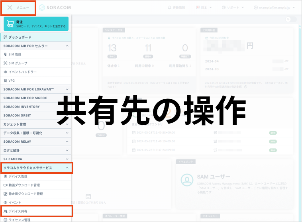This screenshot has height=222, width=302.
Task: Click the SIM 管理 card icon
Action: click(5, 55)
